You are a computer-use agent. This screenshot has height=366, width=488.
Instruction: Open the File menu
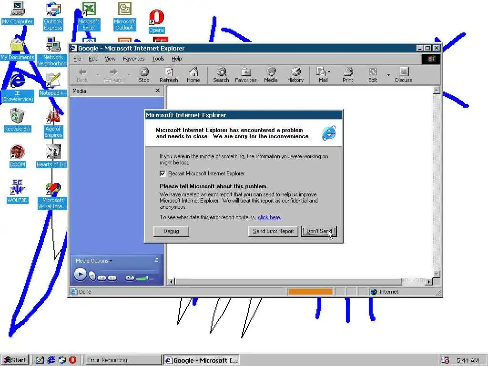tap(77, 59)
